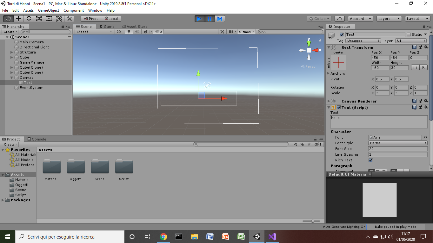Viewport: 433px width, 243px height.
Task: Open the anchor presets box
Action: (338, 63)
